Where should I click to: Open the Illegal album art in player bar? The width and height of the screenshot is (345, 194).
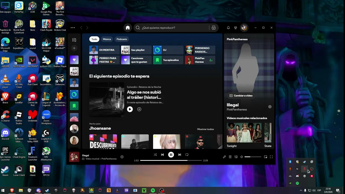pos(74,157)
